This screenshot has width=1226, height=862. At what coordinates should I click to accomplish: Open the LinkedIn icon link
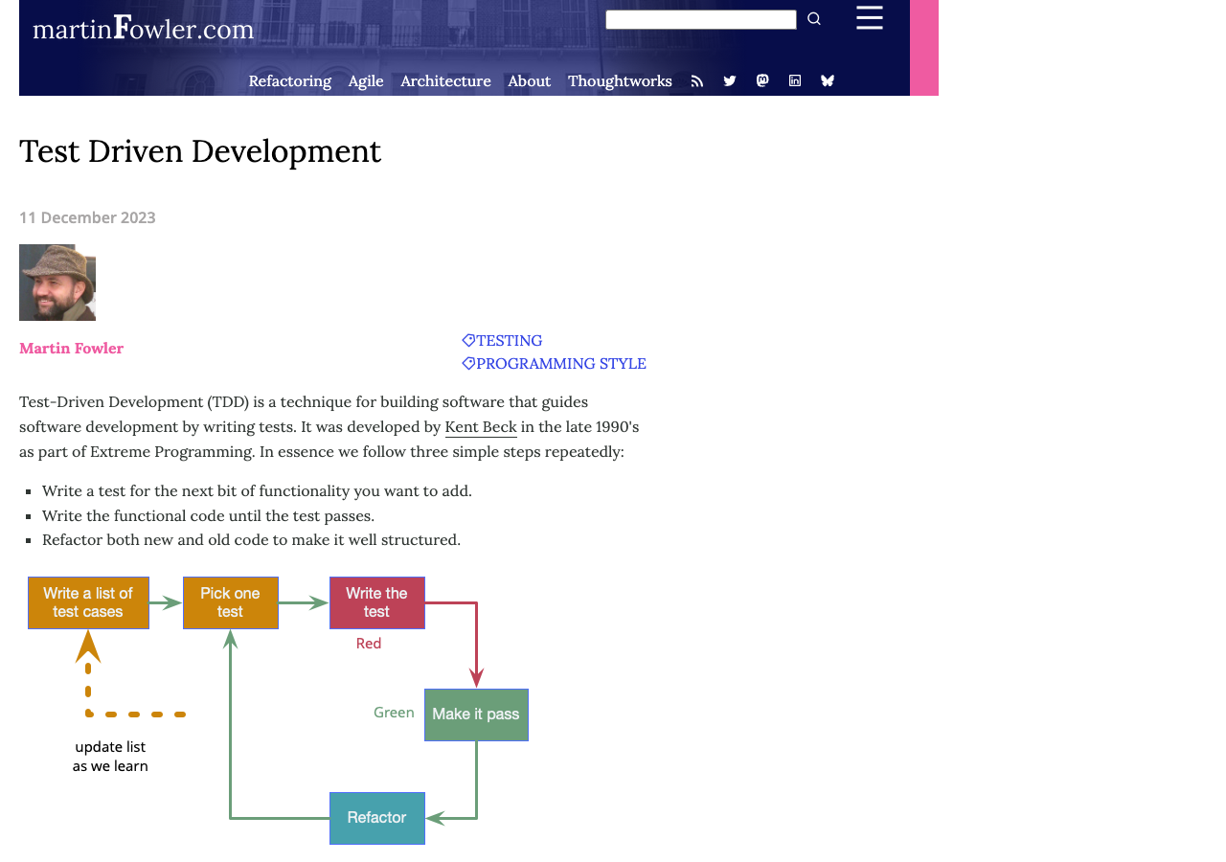[795, 80]
